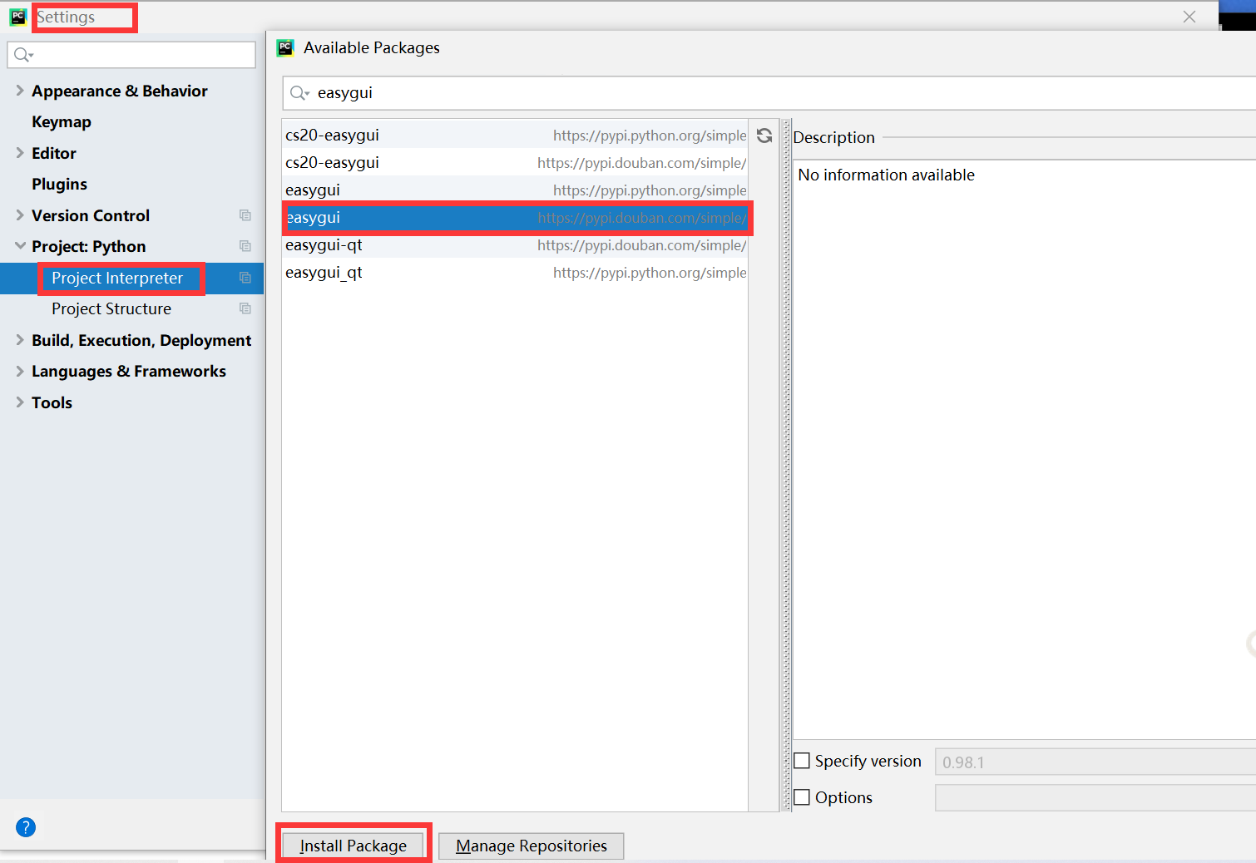
Task: Click the copy settings icon beside Project Structure
Action: coord(245,308)
